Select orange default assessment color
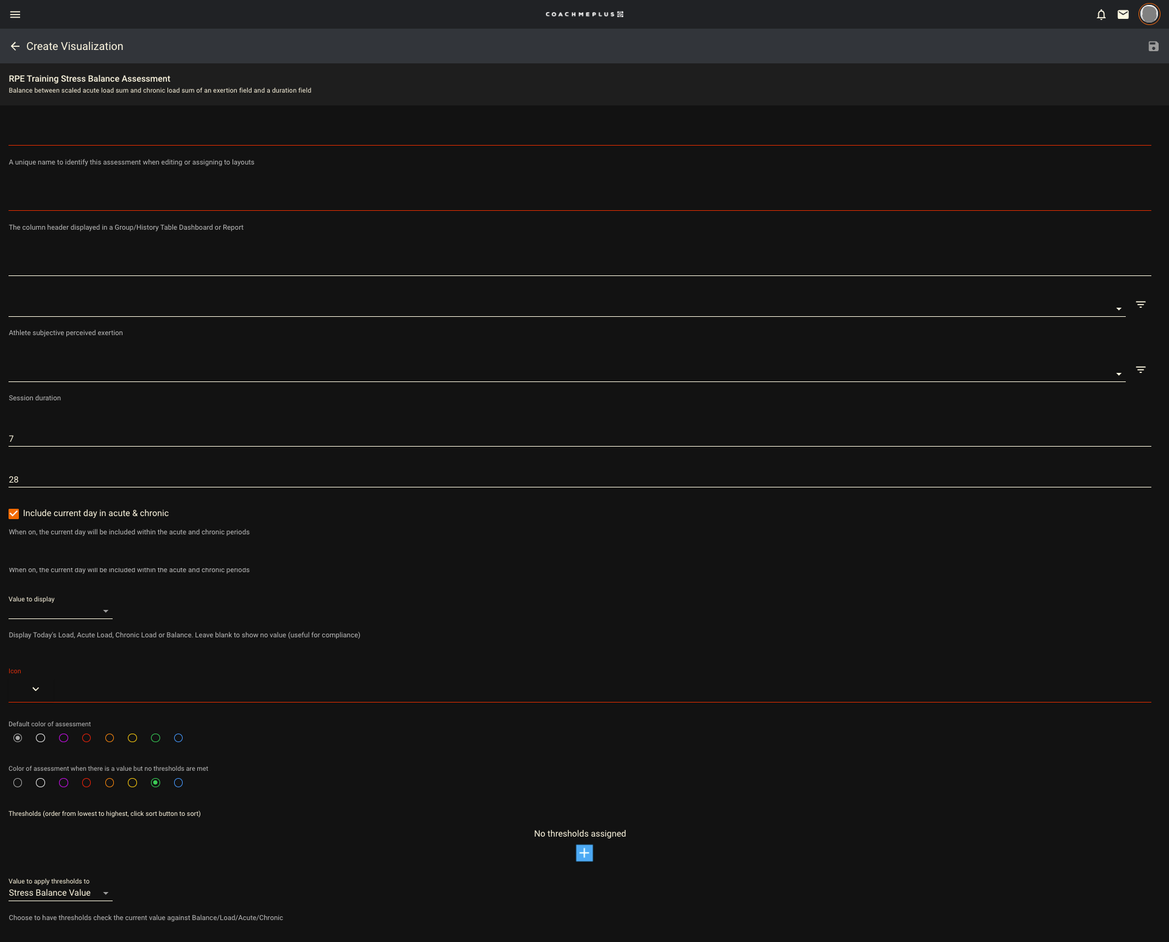Image resolution: width=1169 pixels, height=942 pixels. click(110, 738)
